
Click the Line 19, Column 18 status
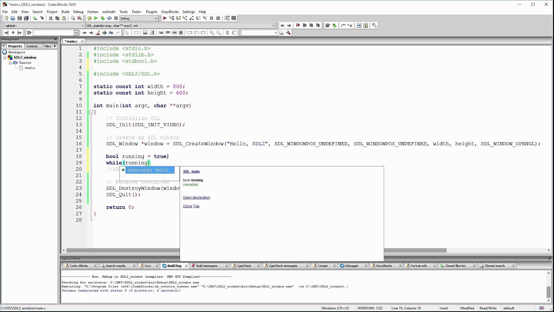406,308
